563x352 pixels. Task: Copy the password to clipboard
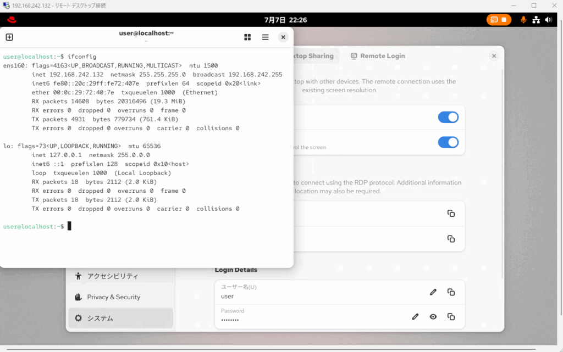451,316
